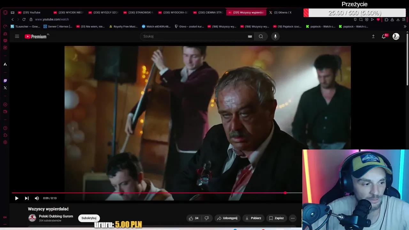Open the account avatar menu
This screenshot has width=409, height=230.
(x=396, y=36)
